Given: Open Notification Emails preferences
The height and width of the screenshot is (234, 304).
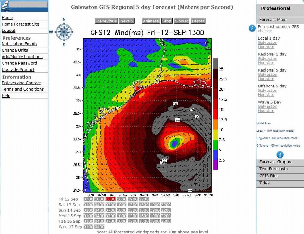Looking at the screenshot, I should 19,44.
